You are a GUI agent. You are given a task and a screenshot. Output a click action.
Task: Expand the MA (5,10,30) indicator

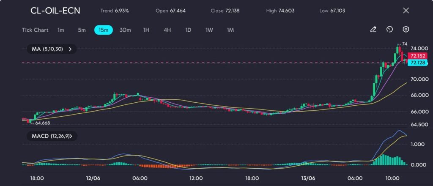[x=52, y=49]
